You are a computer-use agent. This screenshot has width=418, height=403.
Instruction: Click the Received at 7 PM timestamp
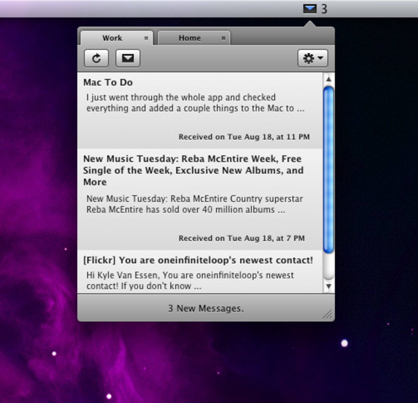click(241, 238)
